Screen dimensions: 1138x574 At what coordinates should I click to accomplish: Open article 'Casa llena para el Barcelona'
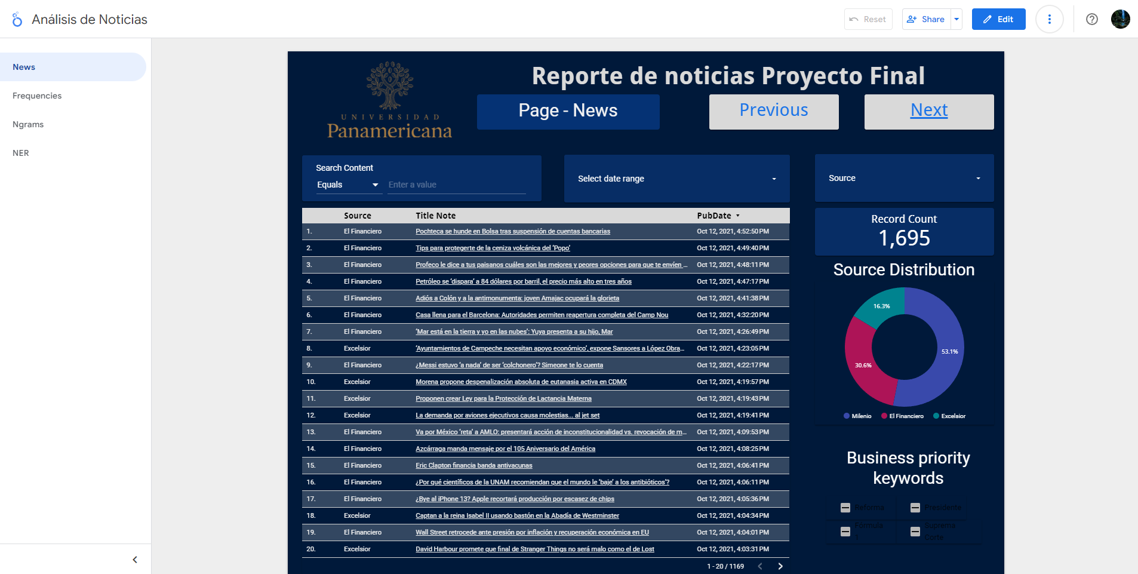tap(542, 315)
